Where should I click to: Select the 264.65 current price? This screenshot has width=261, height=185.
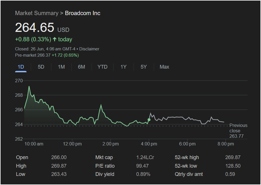[x=35, y=27]
